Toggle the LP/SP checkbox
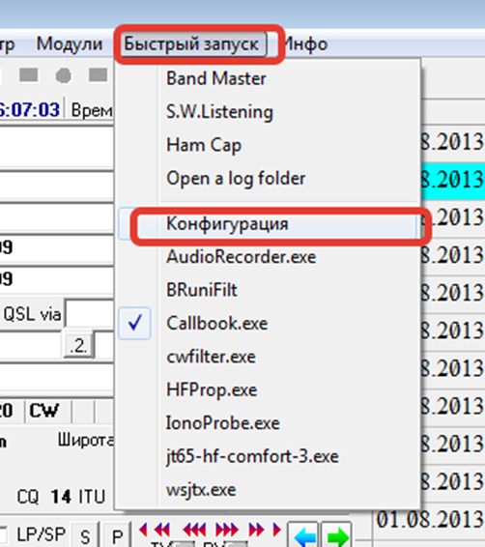Viewport: 485px width, 547px height. point(2,533)
